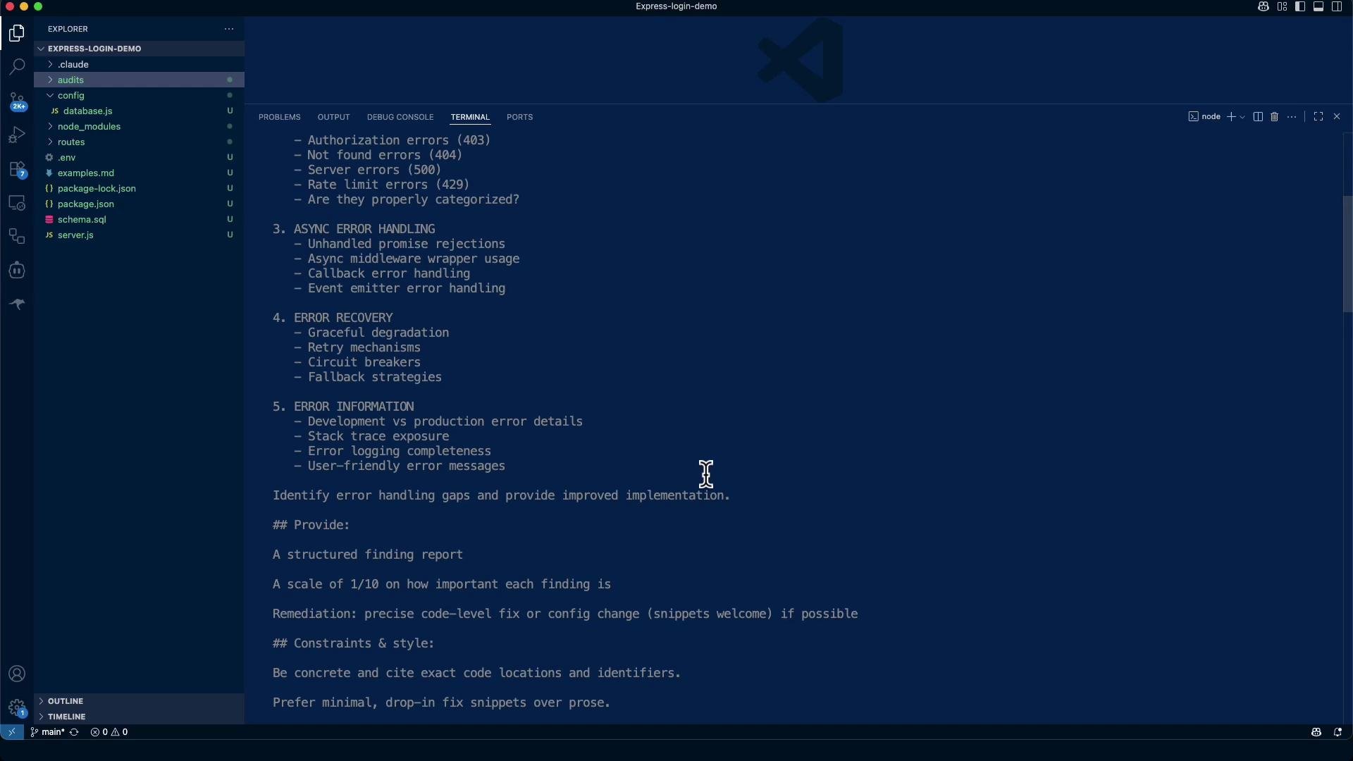
Task: Collapse the config folder
Action: pyautogui.click(x=139, y=95)
